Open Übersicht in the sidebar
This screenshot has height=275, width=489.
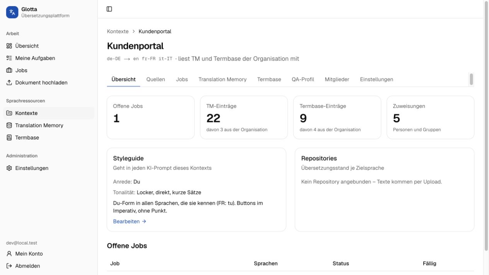coord(49,46)
